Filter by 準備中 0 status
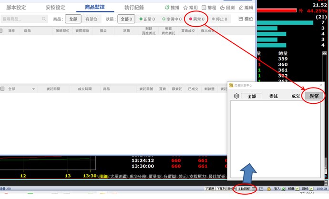Screen dimensions: 329x199 coord(172,19)
